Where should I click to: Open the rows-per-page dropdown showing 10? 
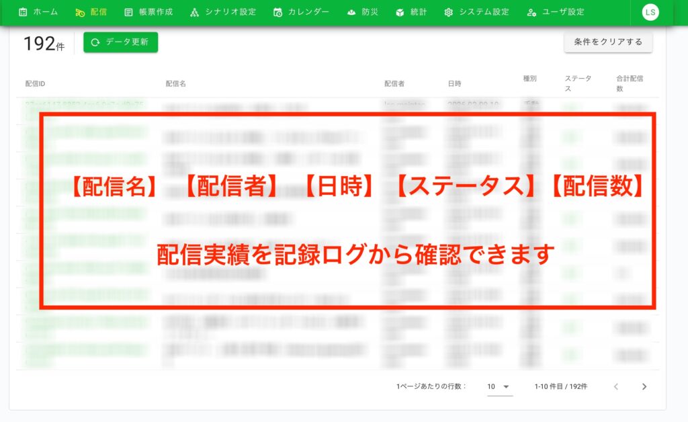499,386
